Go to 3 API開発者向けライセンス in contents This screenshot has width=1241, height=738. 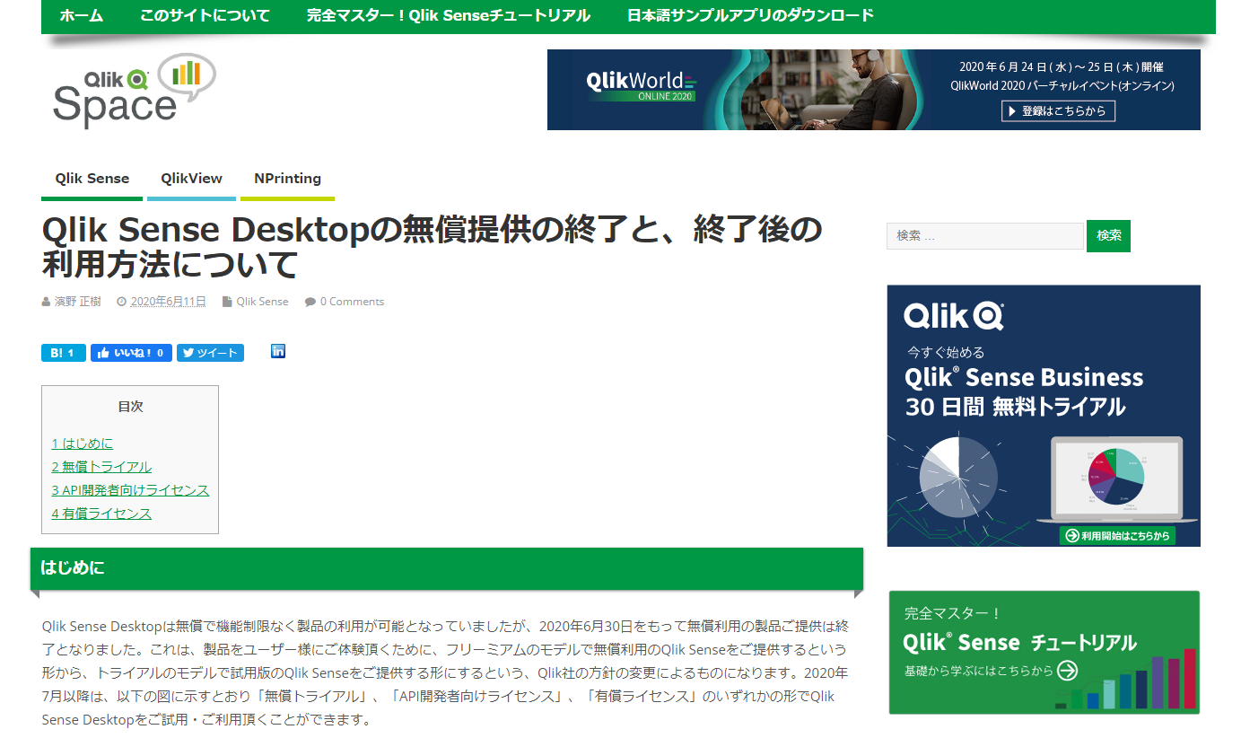(130, 490)
